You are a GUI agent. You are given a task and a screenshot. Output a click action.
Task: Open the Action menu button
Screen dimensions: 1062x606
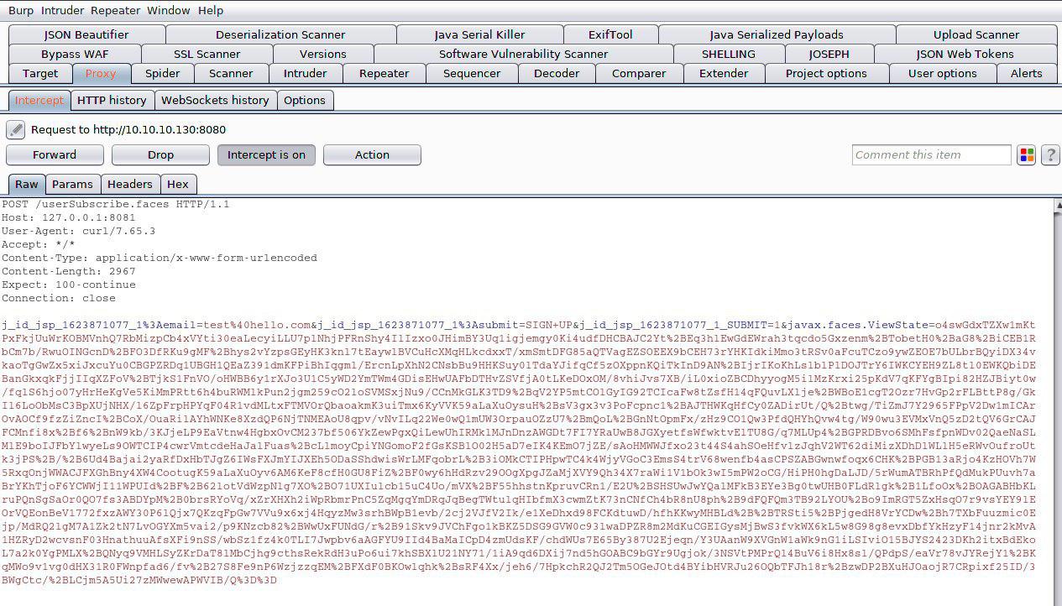coord(372,154)
